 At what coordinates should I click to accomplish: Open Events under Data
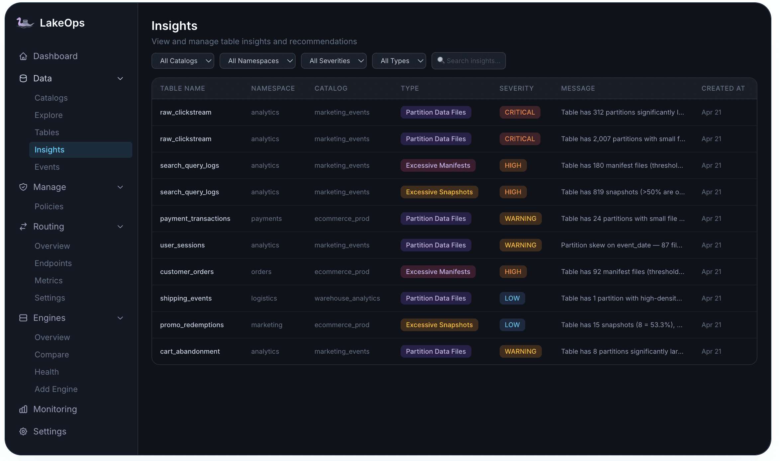[x=47, y=167]
